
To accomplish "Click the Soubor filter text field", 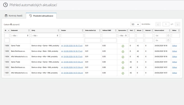I will (72, 35).
